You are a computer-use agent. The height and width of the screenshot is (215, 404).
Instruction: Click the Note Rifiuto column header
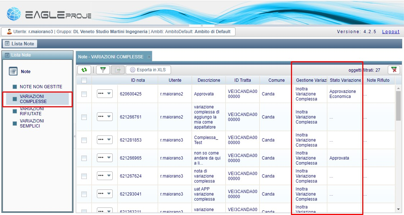pyautogui.click(x=378, y=80)
